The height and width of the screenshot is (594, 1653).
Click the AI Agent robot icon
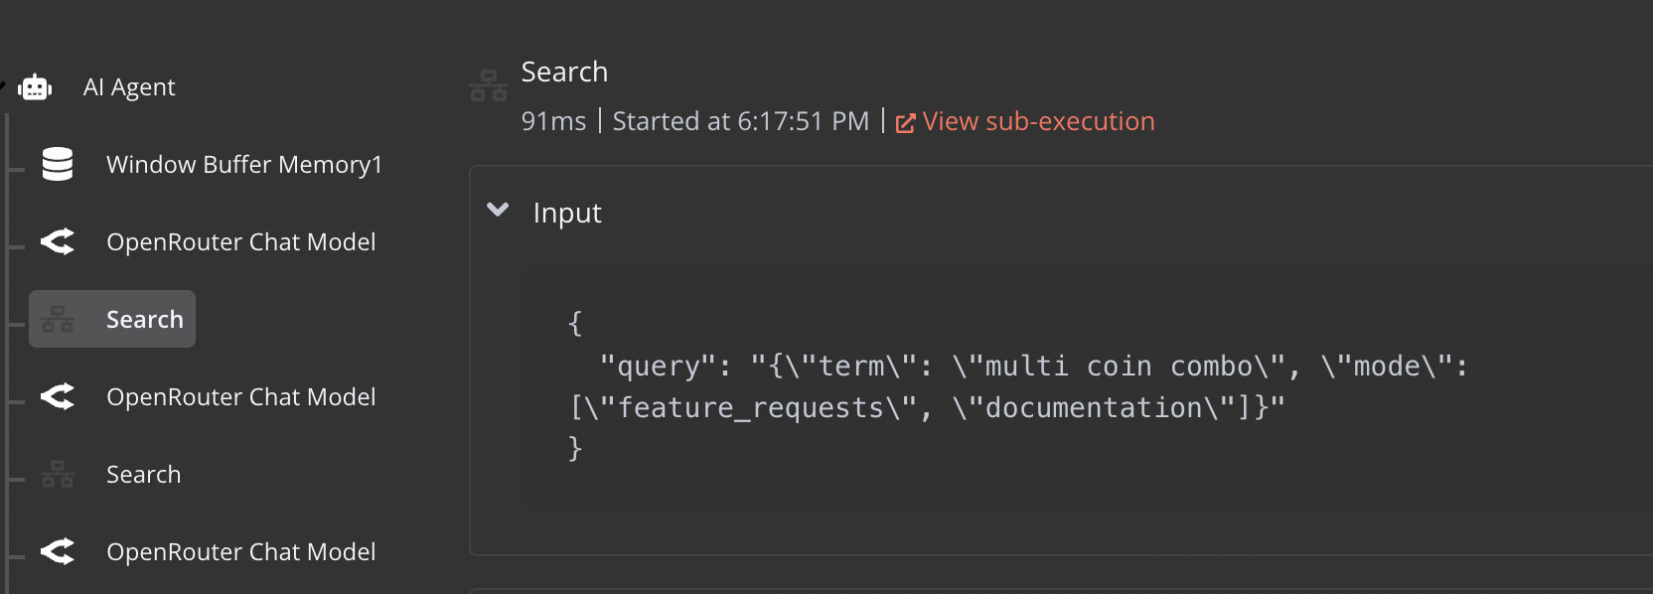(35, 87)
